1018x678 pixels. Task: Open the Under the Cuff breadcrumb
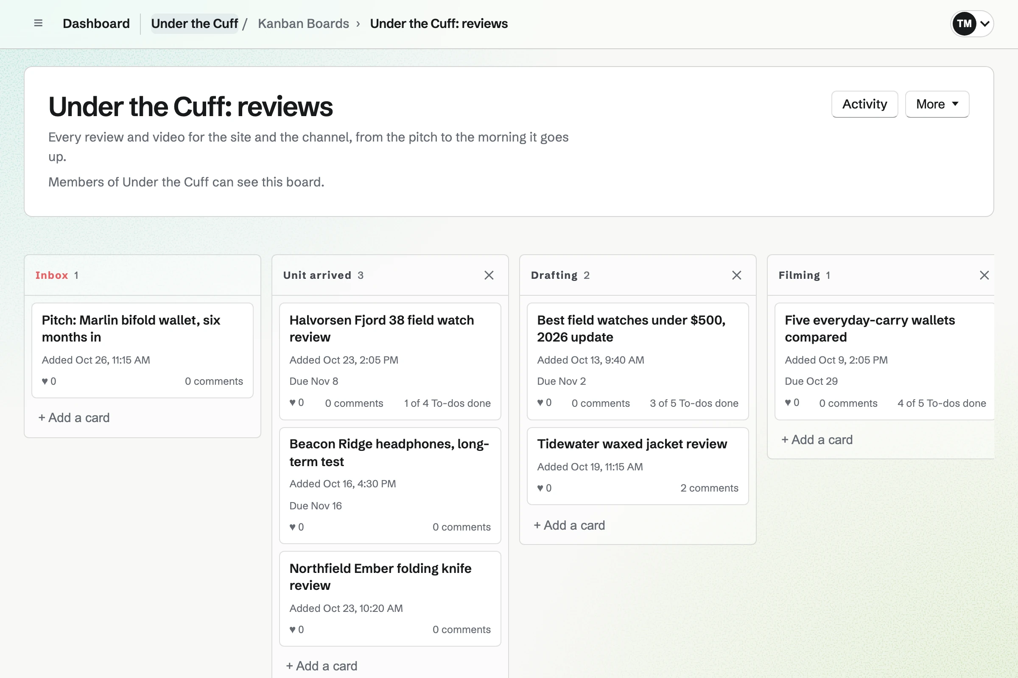pos(194,23)
